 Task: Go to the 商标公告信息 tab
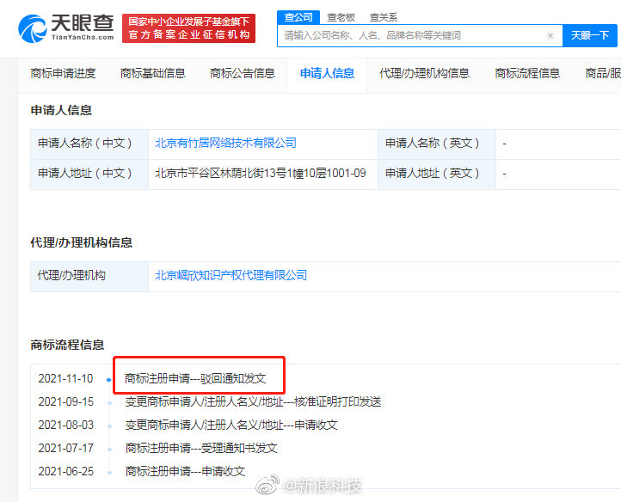click(243, 74)
